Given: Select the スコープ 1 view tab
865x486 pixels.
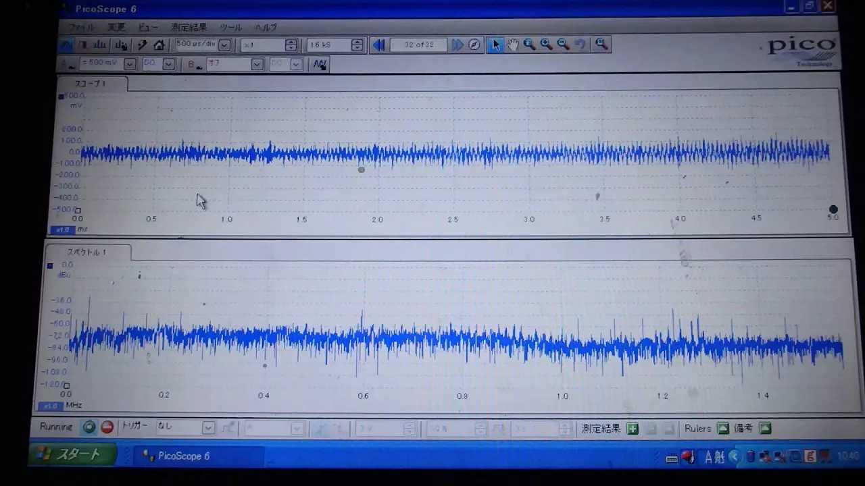Looking at the screenshot, I should pos(91,84).
